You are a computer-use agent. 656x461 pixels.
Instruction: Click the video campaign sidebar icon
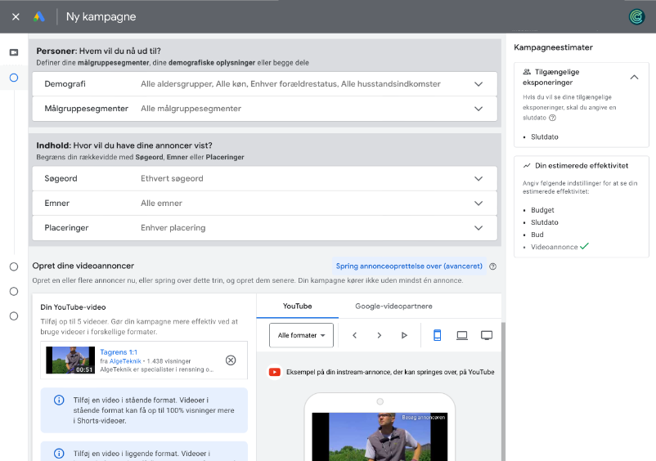(14, 52)
